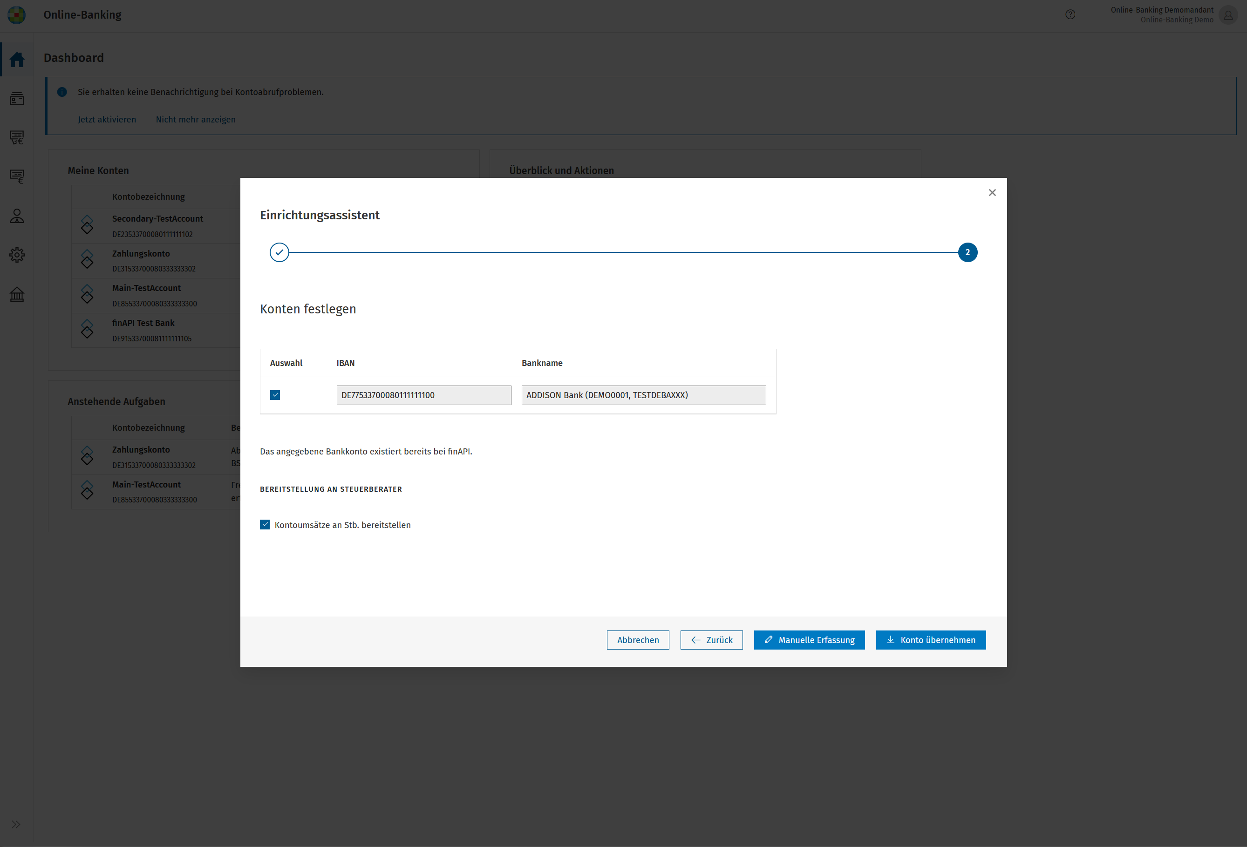Open the settings gear icon in sidebar

click(x=17, y=255)
